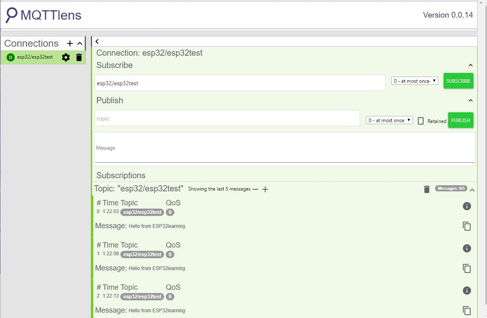Pause the esp32/esp32test connection

pyautogui.click(x=11, y=57)
